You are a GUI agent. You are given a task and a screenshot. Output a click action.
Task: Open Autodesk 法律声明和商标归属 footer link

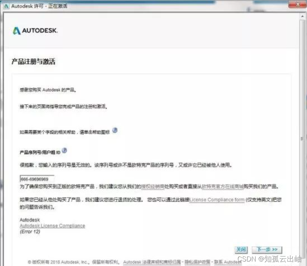click(x=152, y=262)
